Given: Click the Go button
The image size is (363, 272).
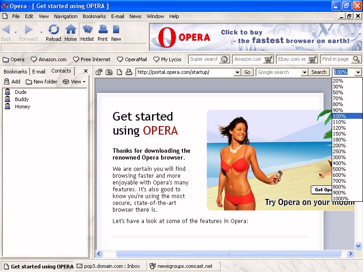Looking at the screenshot, I should (x=247, y=72).
